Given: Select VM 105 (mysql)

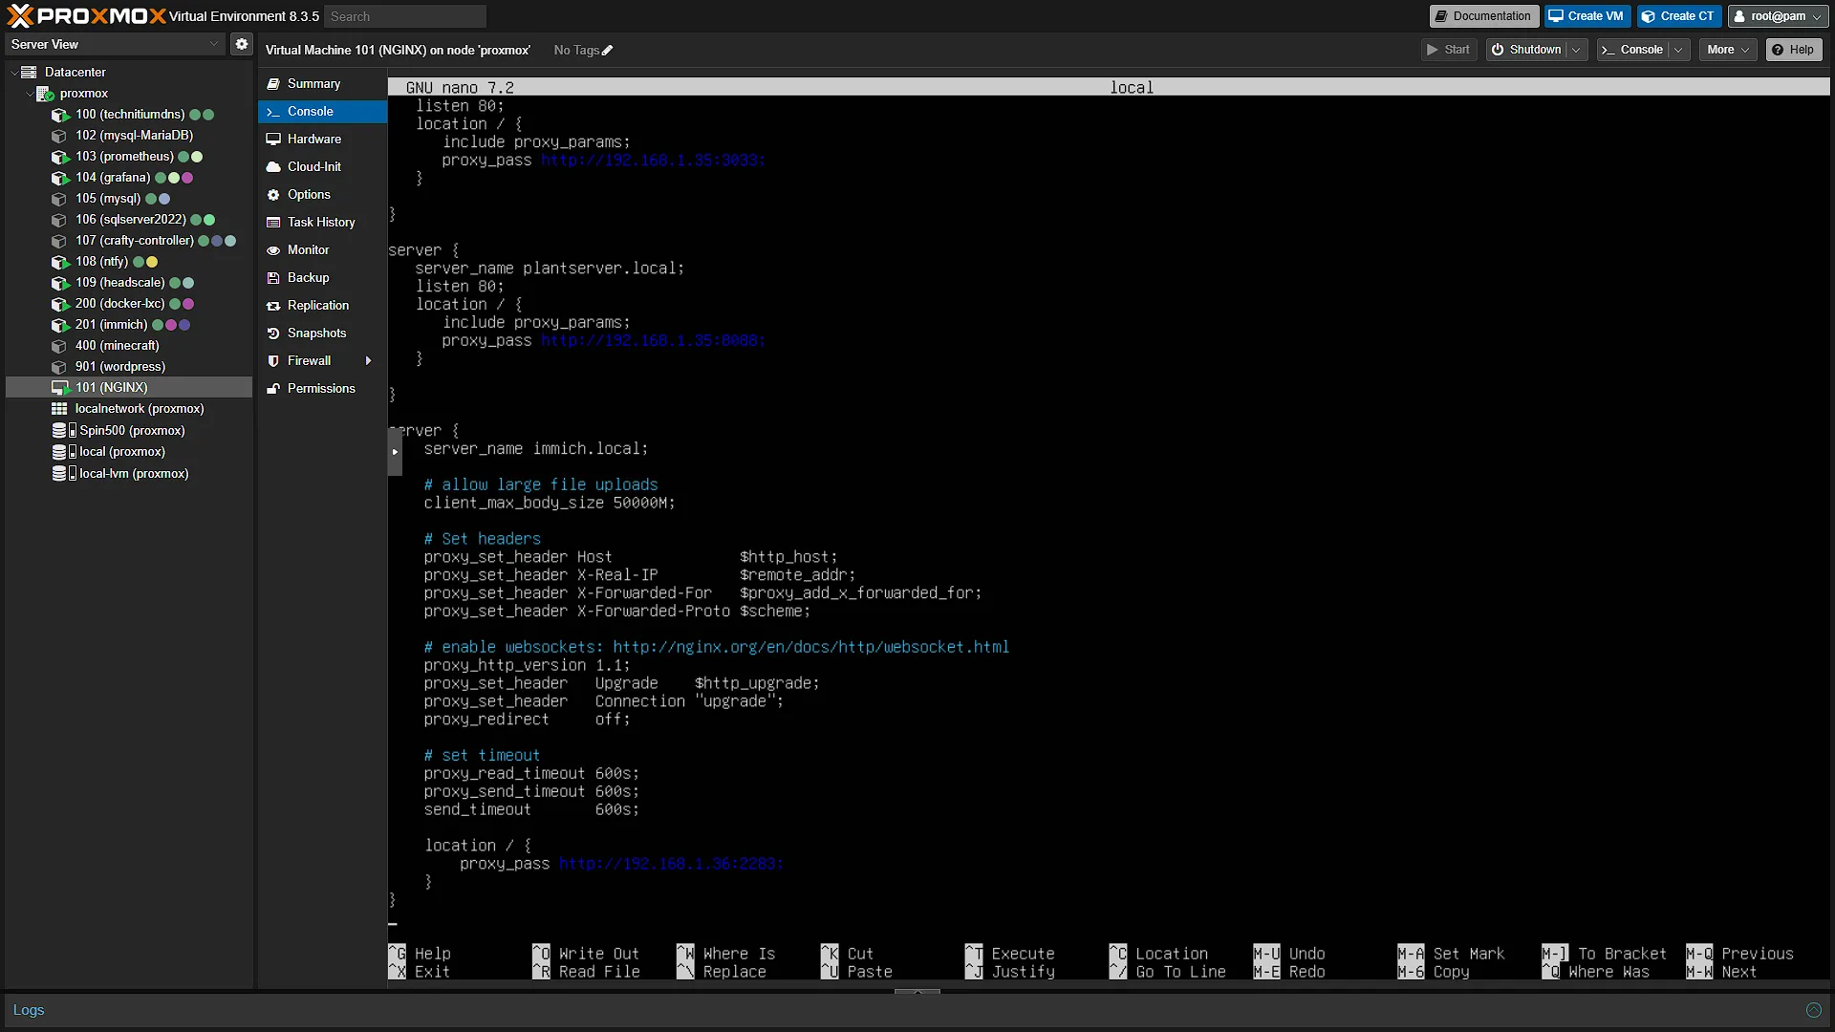Looking at the screenshot, I should pyautogui.click(x=108, y=199).
